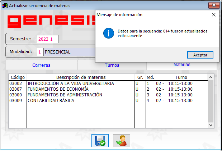Switch to the Turnos tab
The image size is (222, 151).
coord(112,65)
